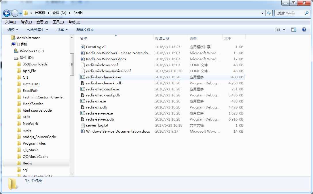The height and width of the screenshot is (194, 313).
Task: Click the Forward navigation arrow
Action: click(x=15, y=13)
